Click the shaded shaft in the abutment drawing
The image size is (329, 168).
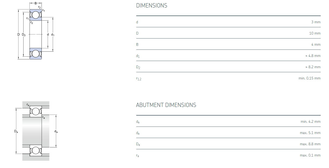point(32,131)
